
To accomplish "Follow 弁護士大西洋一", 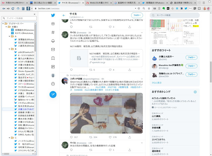I will [x=191, y=57].
